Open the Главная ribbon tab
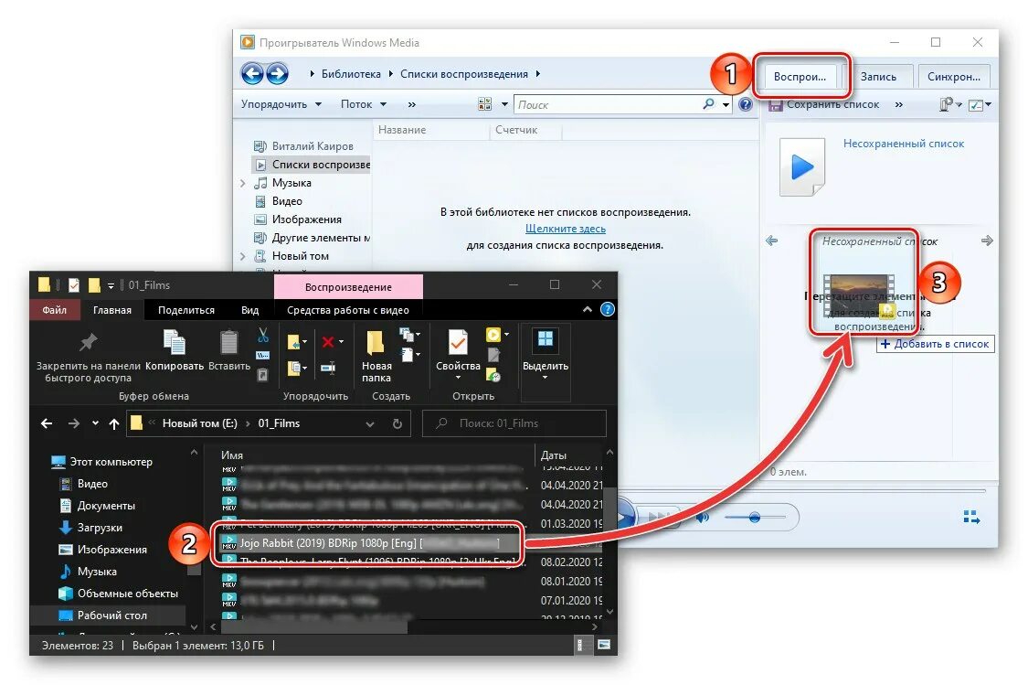The height and width of the screenshot is (685, 1028). click(x=112, y=310)
